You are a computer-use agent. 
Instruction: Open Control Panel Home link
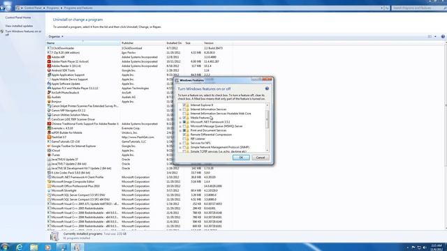pos(18,17)
